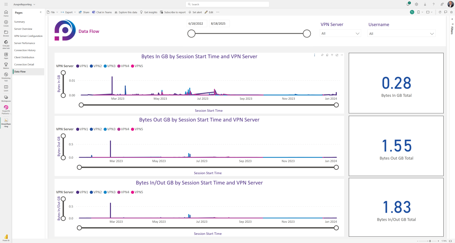Open the comments pane icon
This screenshot has height=243, width=455.
[x=446, y=12]
